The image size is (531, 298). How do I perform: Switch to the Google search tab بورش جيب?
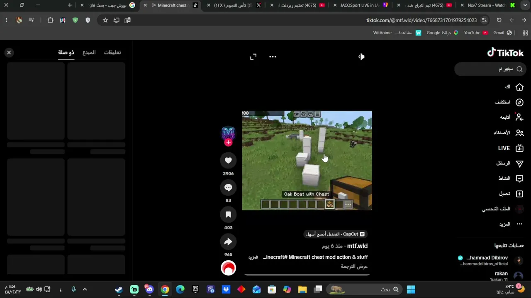110,5
